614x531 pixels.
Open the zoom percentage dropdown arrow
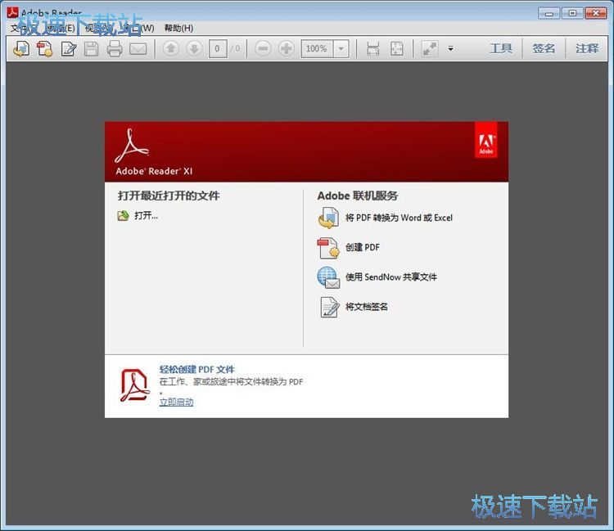coord(341,49)
